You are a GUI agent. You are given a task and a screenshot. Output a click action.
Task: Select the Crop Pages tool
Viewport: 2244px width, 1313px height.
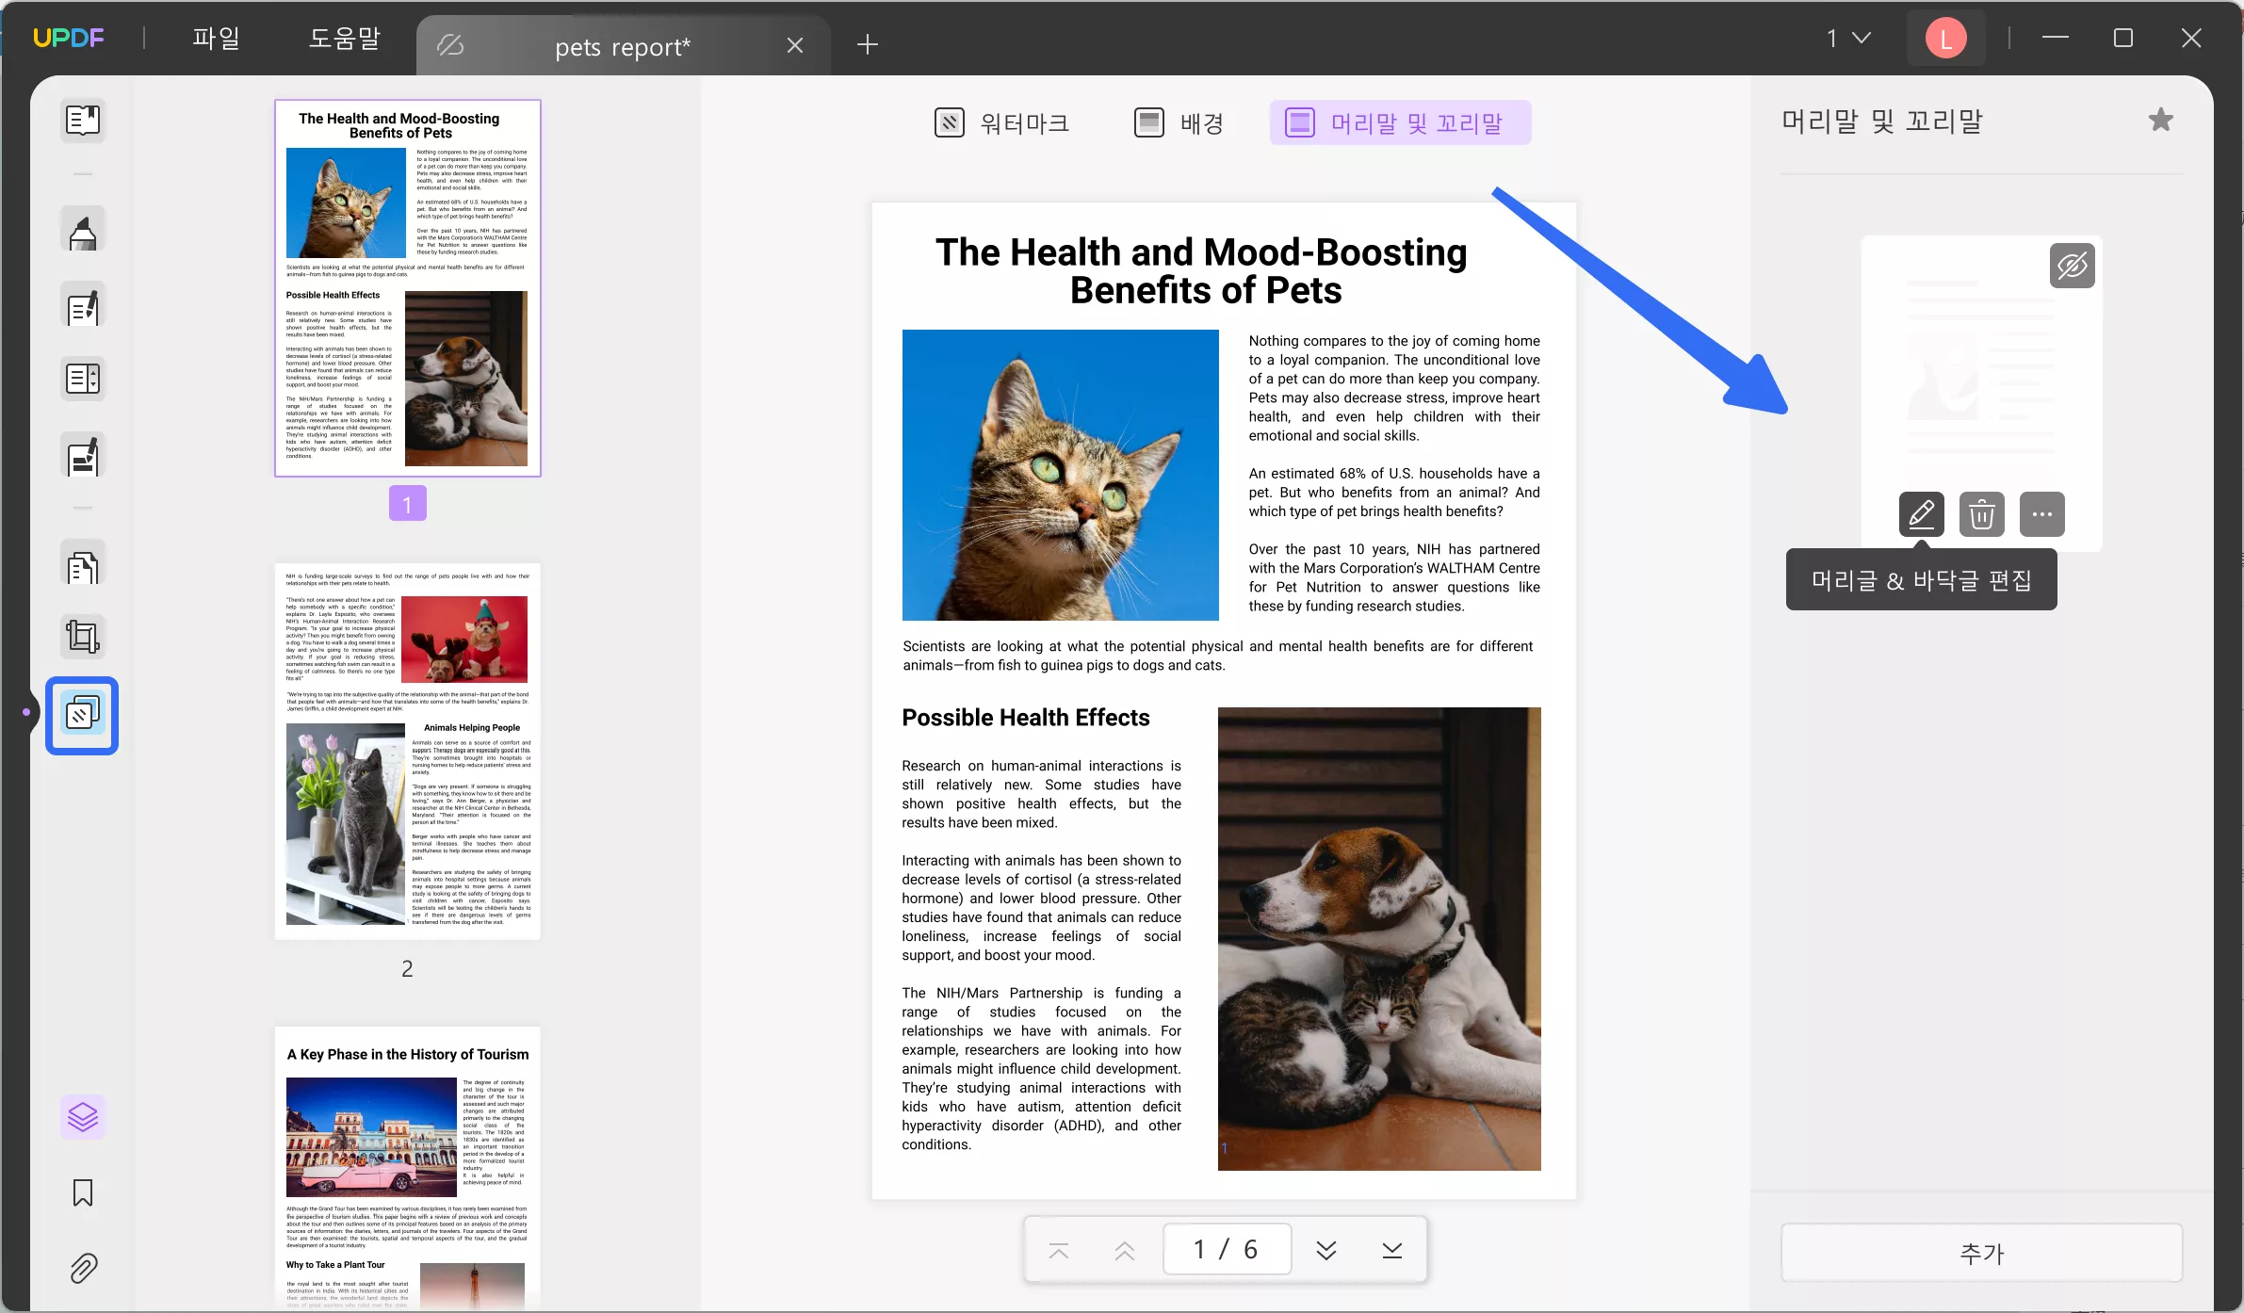[x=83, y=637]
